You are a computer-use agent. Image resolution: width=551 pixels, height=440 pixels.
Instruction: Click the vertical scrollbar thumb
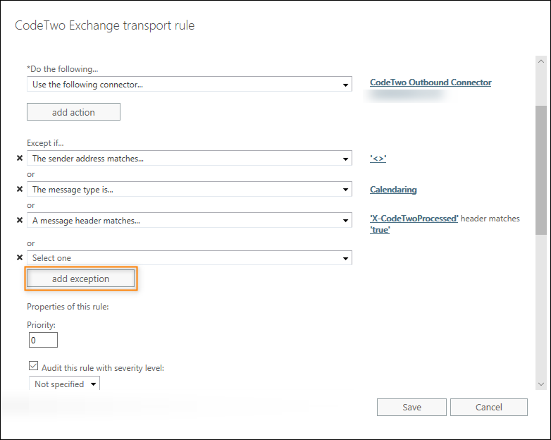point(541,170)
